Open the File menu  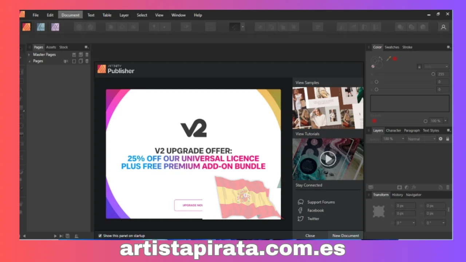click(36, 15)
